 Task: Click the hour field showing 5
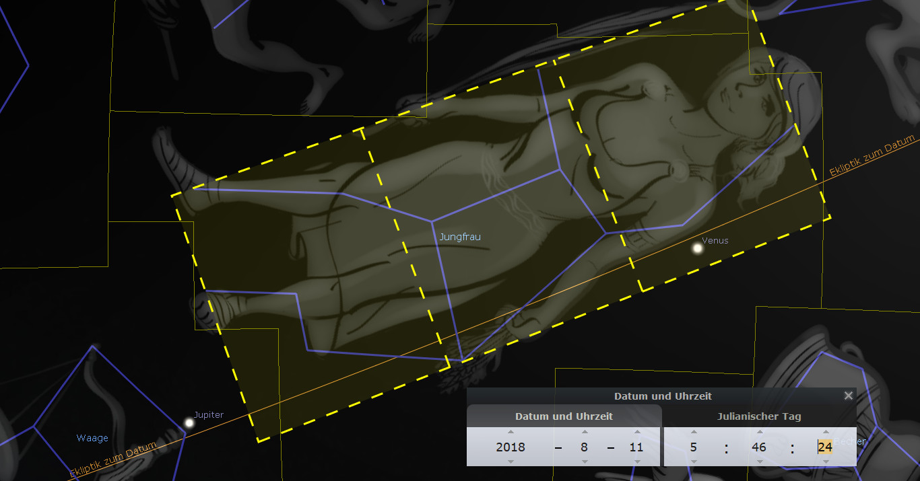[694, 447]
